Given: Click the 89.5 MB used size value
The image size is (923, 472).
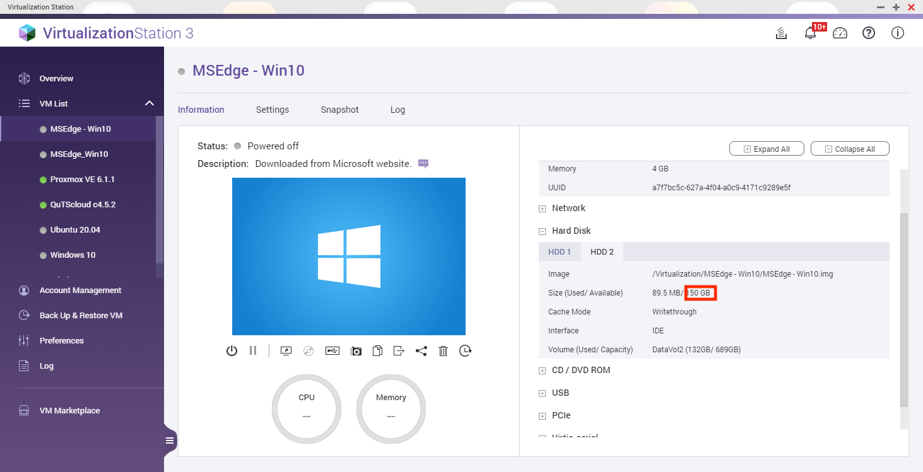Looking at the screenshot, I should 666,293.
